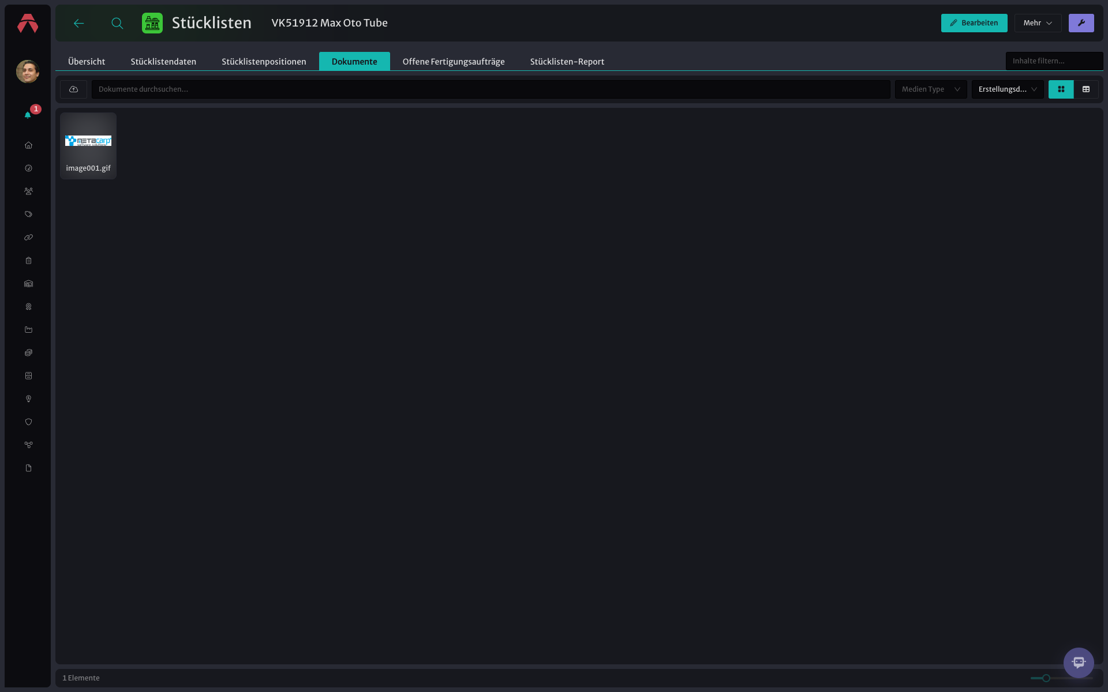Viewport: 1108px width, 692px height.
Task: Go to the home icon in sidebar
Action: (28, 145)
